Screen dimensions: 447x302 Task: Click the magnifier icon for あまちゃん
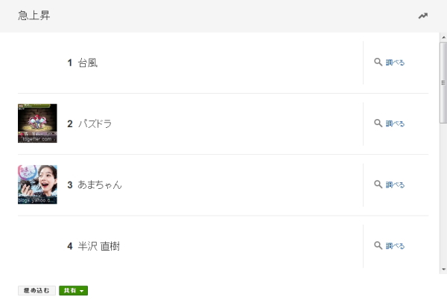[378, 184]
